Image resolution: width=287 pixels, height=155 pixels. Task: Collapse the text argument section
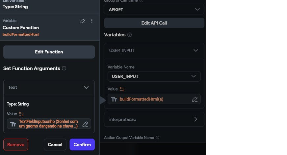[x=86, y=87]
